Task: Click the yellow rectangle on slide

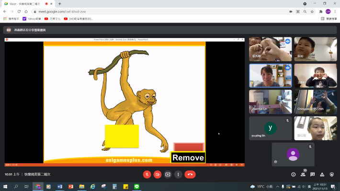Action: pyautogui.click(x=122, y=136)
